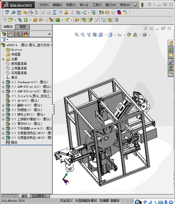Expand the fendupan-A<1> component
175x204 pixels.
pos(3,82)
